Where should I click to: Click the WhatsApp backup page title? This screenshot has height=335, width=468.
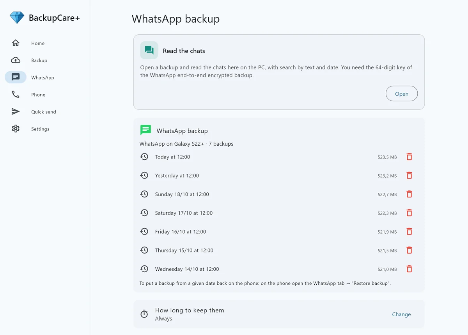tap(175, 19)
